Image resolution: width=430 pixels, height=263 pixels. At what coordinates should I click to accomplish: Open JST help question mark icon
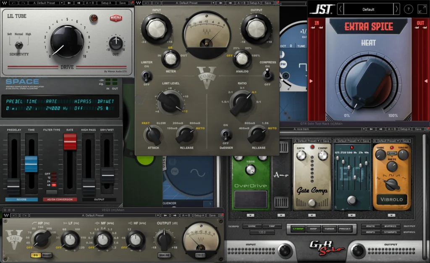click(408, 9)
